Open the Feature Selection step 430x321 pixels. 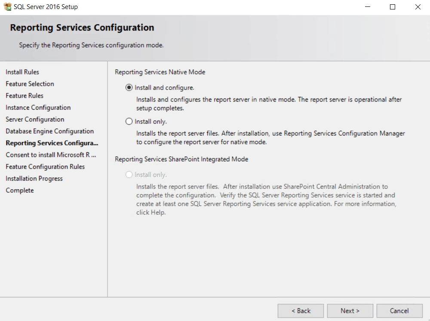30,83
